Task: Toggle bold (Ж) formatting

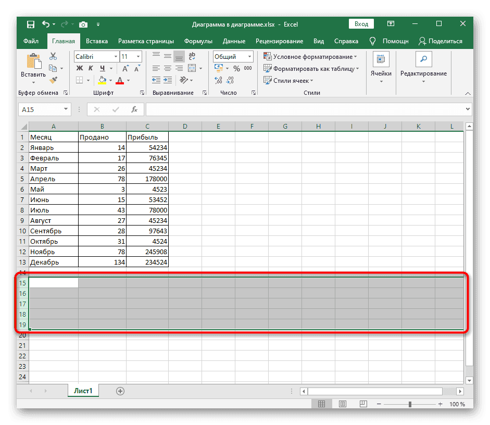Action: (80, 68)
